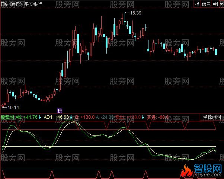Screen dimensions: 224x179
Task: Click the 指 indicator button
Action: click(197, 4)
